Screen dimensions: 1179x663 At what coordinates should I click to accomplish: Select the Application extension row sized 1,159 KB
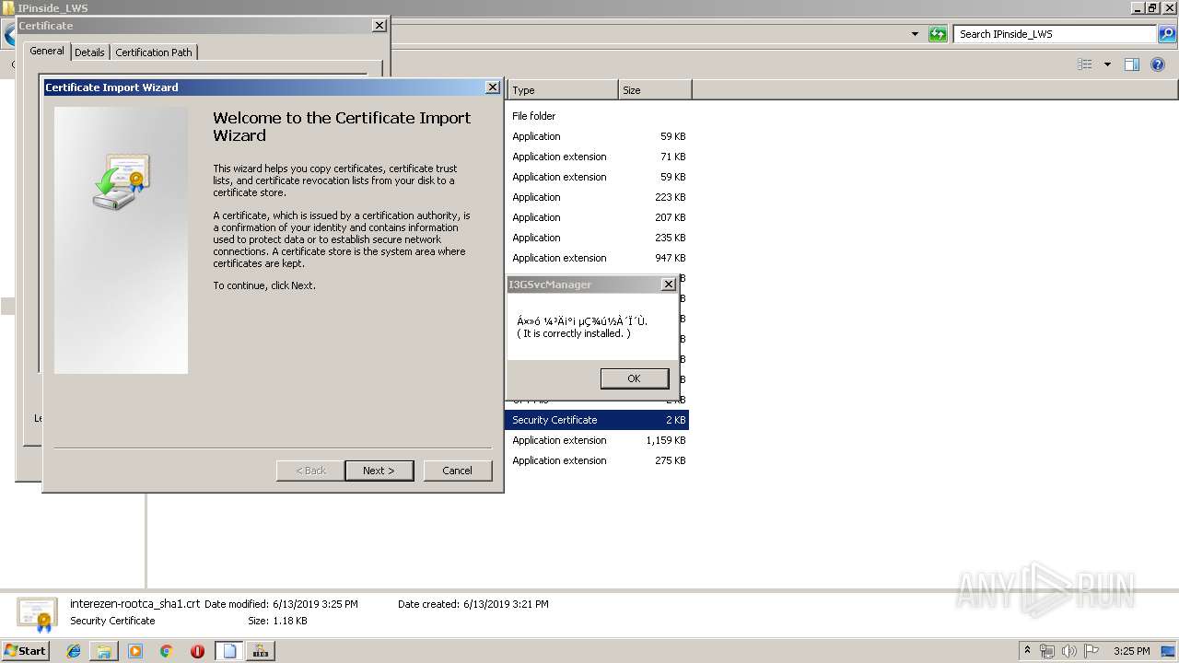pyautogui.click(x=597, y=440)
